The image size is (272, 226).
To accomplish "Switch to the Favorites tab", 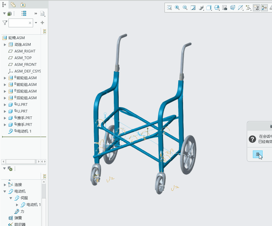I will tap(23, 5).
